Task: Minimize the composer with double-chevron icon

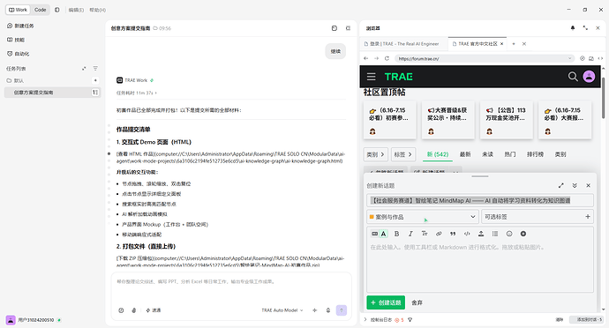Action: click(x=575, y=185)
